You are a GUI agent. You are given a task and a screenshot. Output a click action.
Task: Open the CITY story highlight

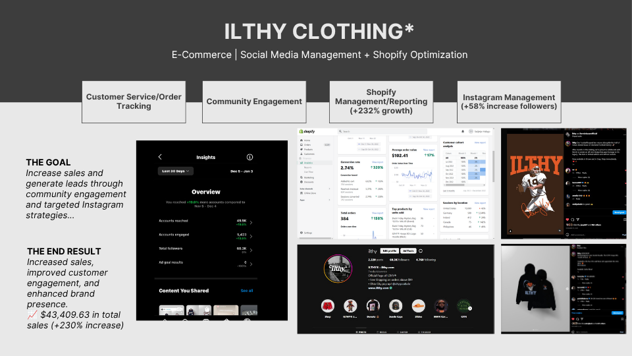(x=463, y=306)
